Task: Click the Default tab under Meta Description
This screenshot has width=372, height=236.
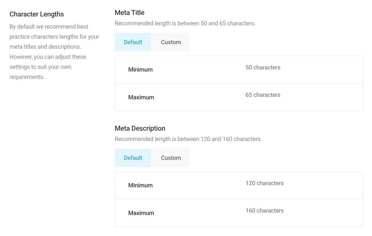Action: point(133,158)
